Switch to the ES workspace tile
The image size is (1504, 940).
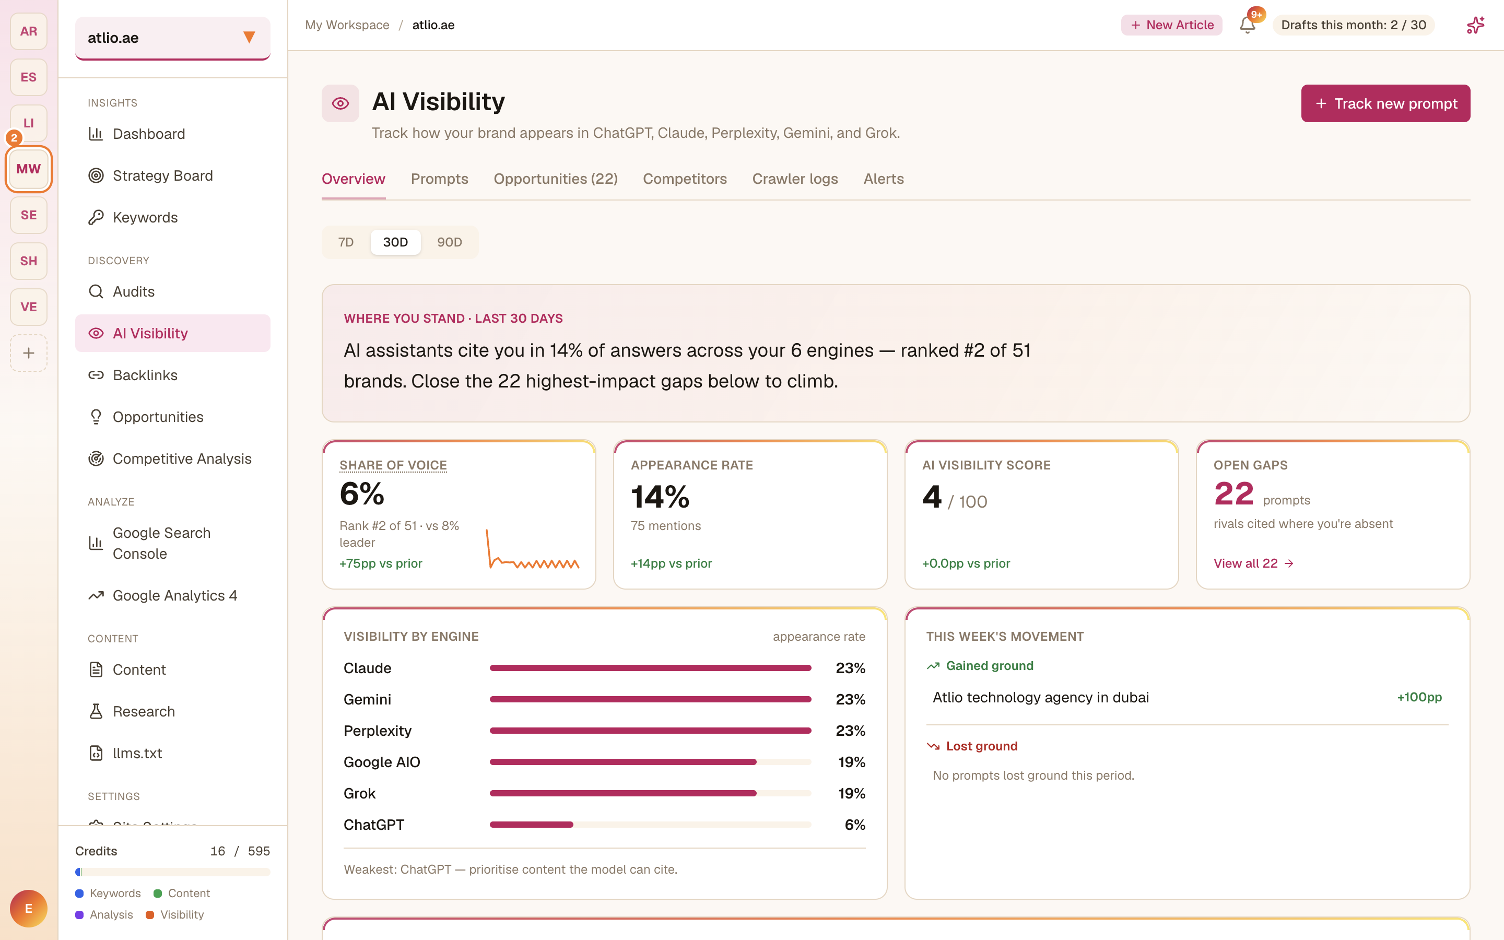pyautogui.click(x=29, y=77)
